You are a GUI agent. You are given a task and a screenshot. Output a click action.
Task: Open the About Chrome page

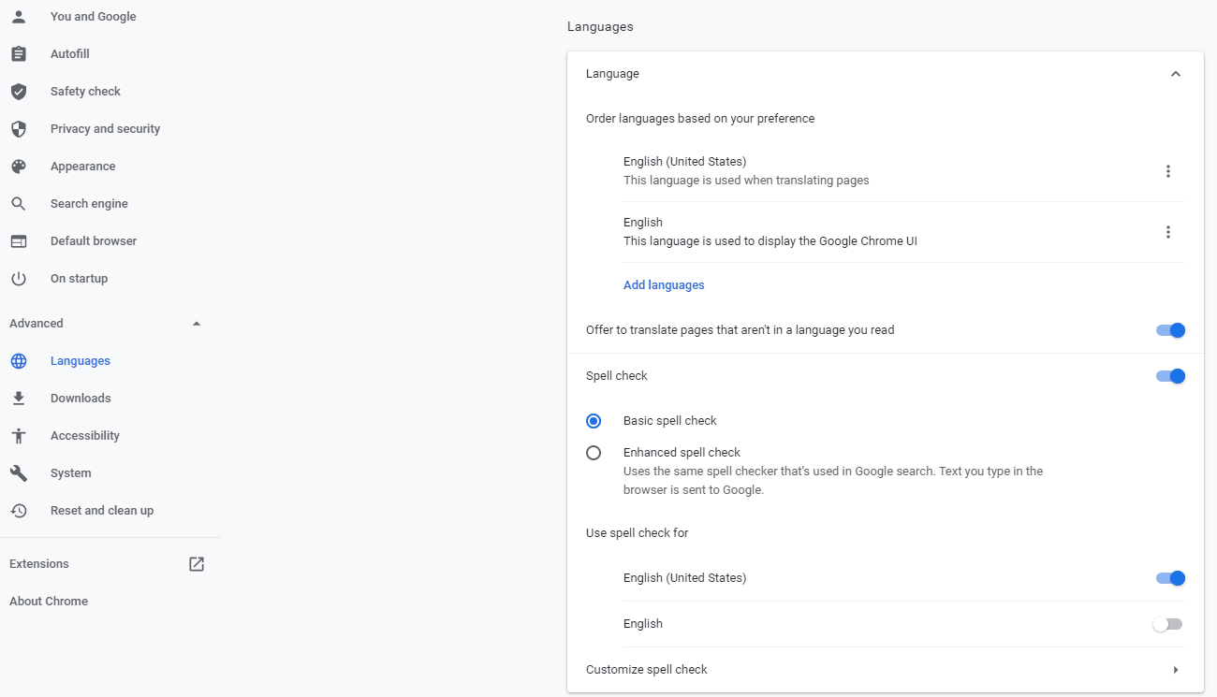(49, 601)
